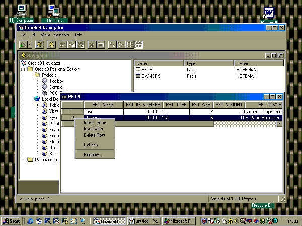Select the View node icon in the tree
Screen dimensions: 302x226
[x=45, y=111]
